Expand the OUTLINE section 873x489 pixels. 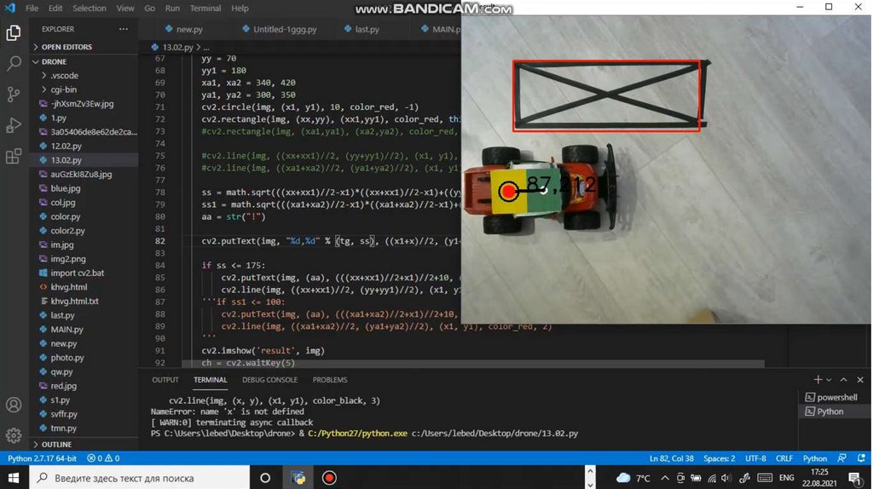coord(56,445)
